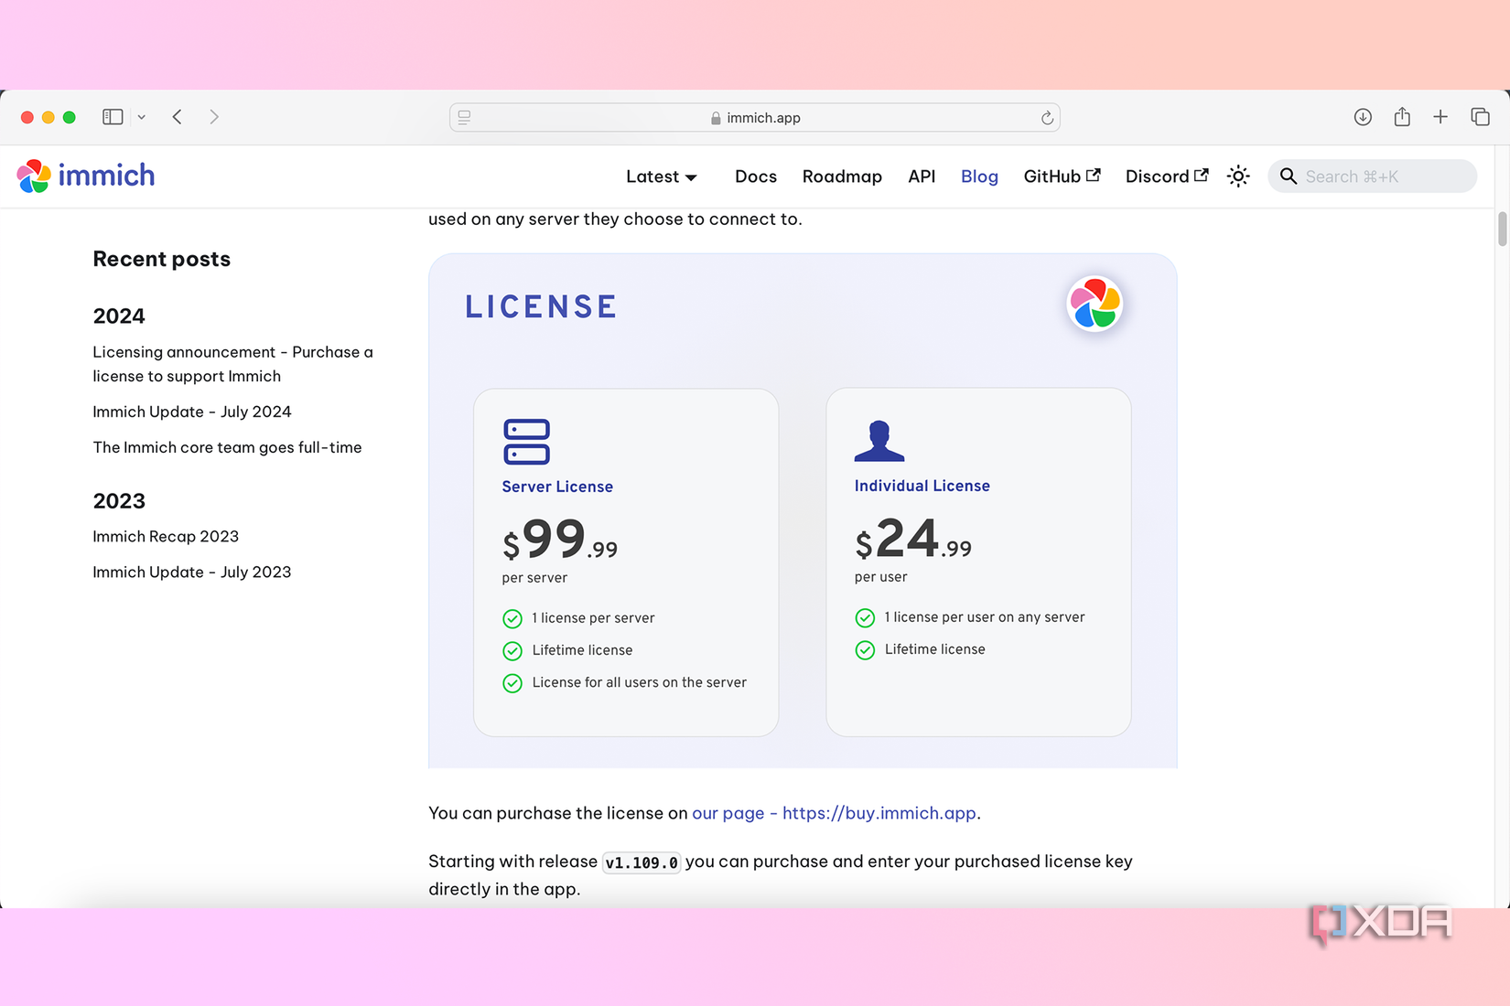Toggle the light/dark mode sun icon
The image size is (1510, 1006).
click(x=1238, y=177)
